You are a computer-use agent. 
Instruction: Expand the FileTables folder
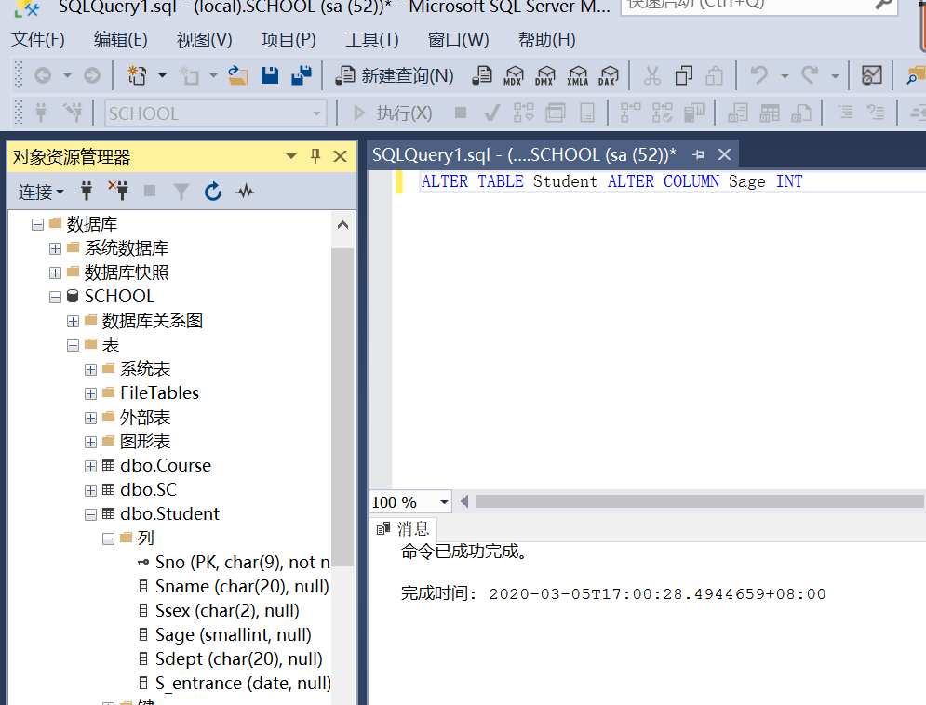pyautogui.click(x=90, y=393)
